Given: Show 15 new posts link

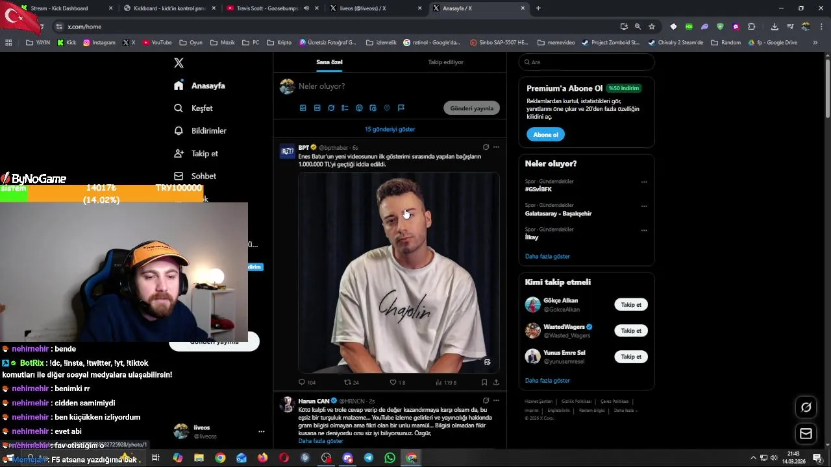Looking at the screenshot, I should click(x=390, y=129).
